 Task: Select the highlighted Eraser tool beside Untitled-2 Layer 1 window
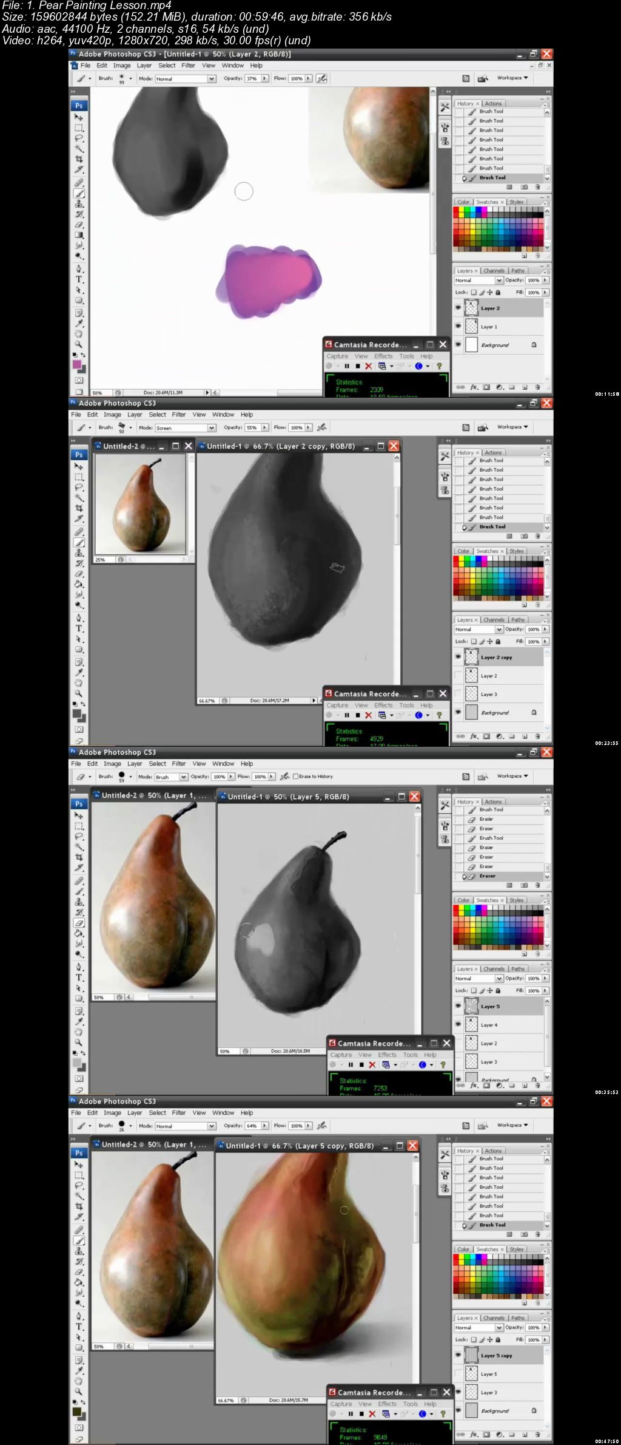coord(79,922)
